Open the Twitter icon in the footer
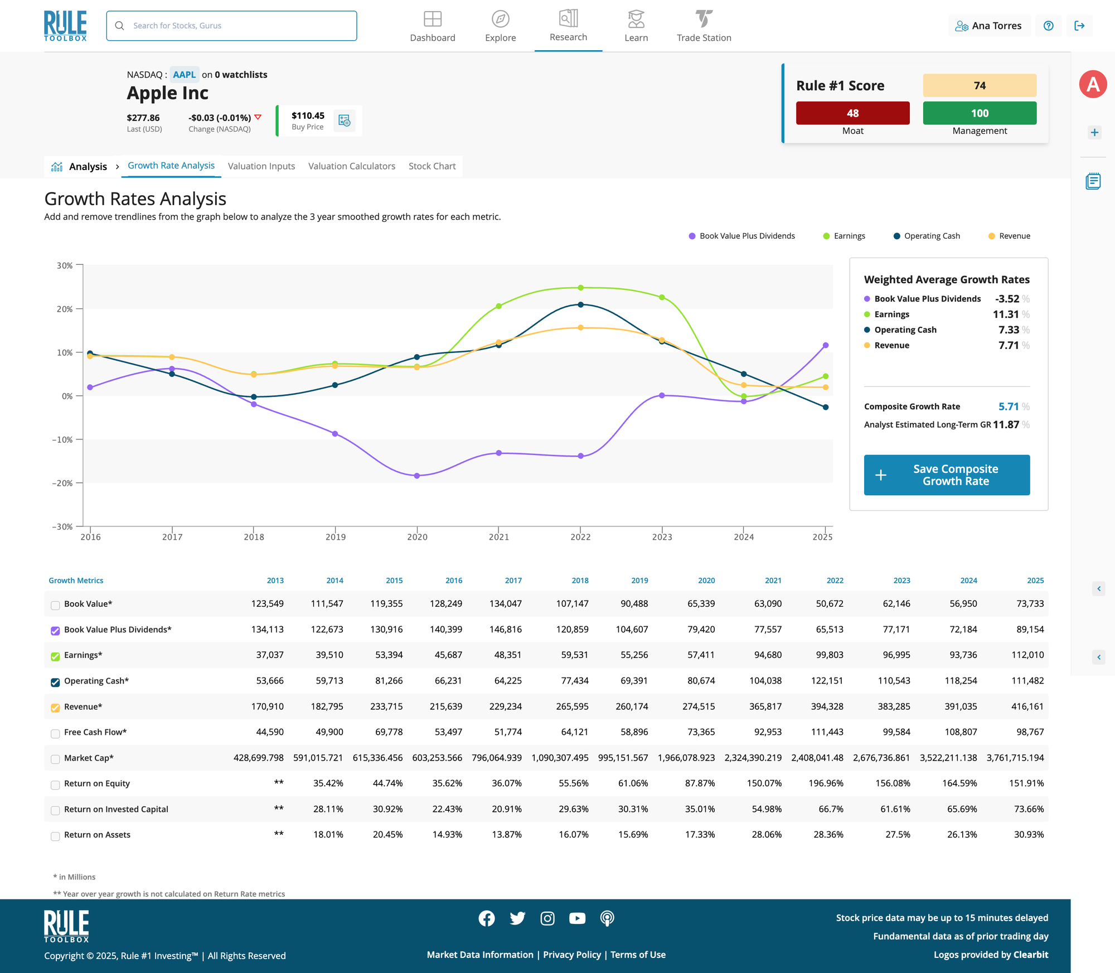 [x=517, y=918]
